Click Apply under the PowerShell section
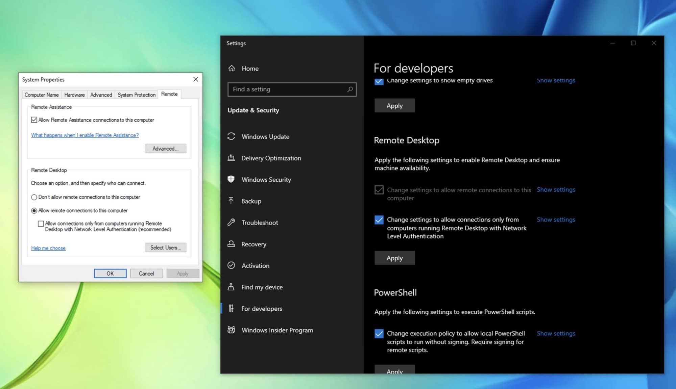The height and width of the screenshot is (389, 676). [x=394, y=369]
